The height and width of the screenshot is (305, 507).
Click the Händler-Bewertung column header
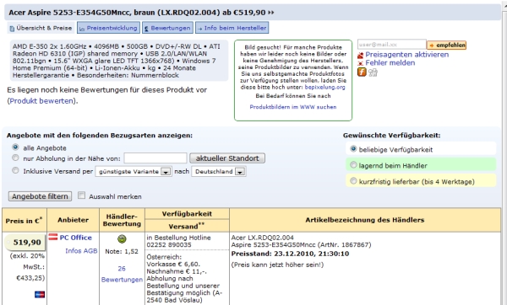point(122,220)
